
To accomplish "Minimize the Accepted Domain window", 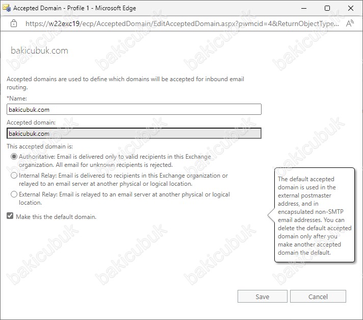I will (304, 8).
